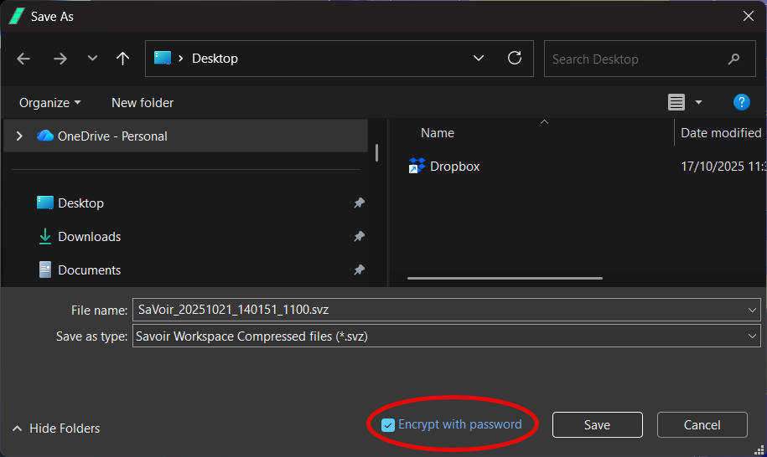767x457 pixels.
Task: Click the search magnifier icon
Action: [x=734, y=59]
